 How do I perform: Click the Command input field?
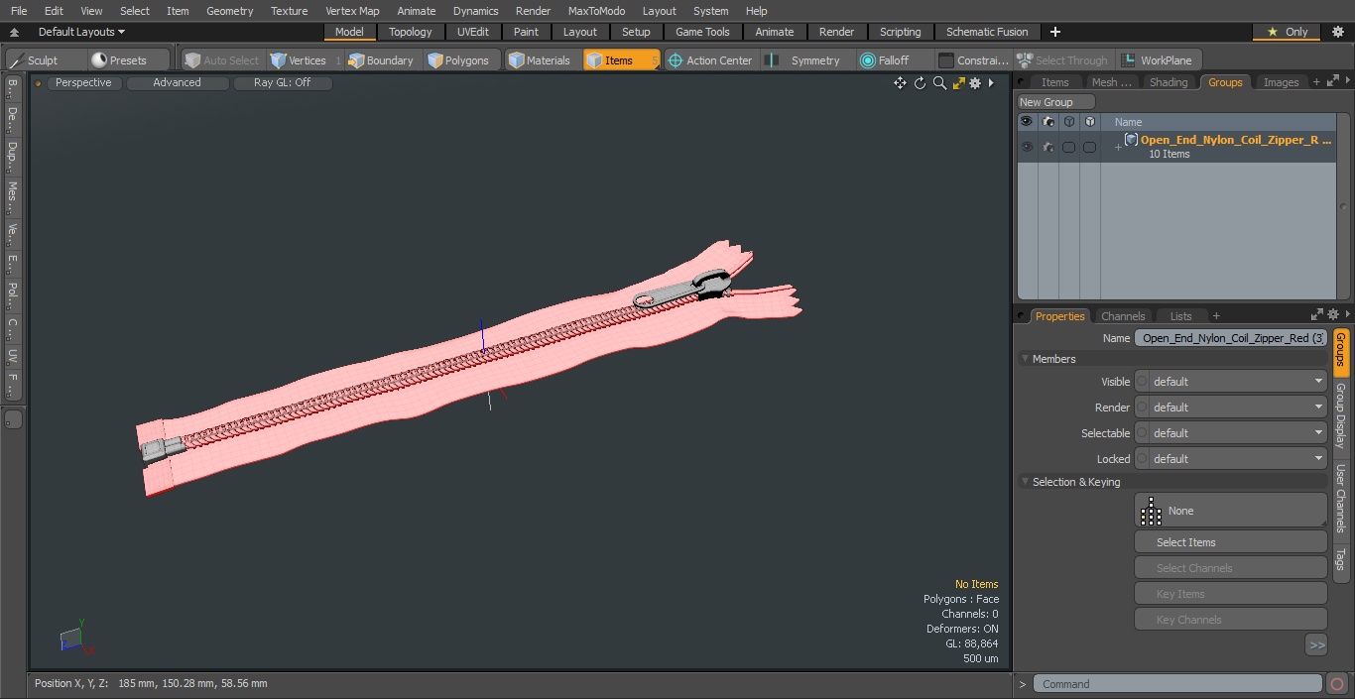pyautogui.click(x=1177, y=684)
